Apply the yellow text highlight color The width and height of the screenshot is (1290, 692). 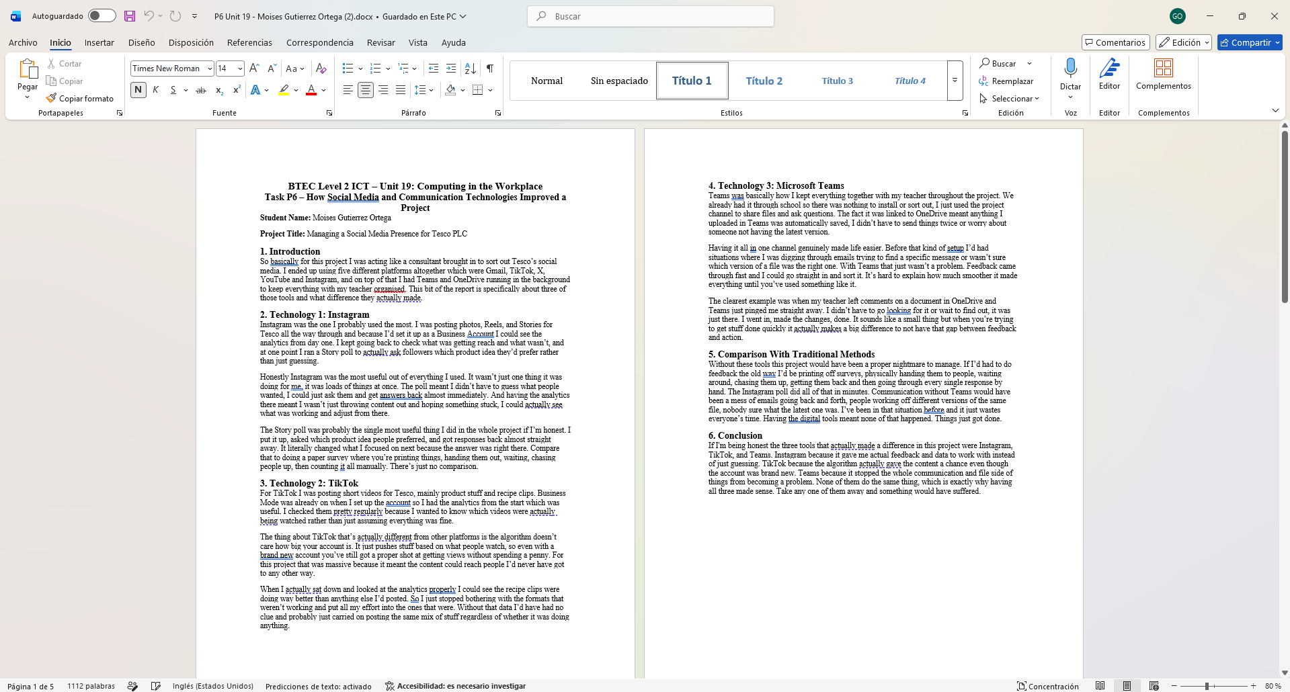284,90
